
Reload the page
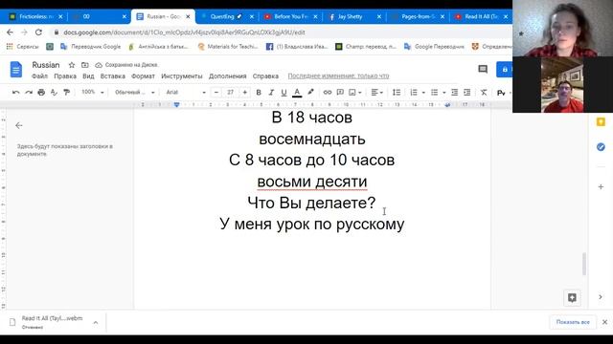pos(38,32)
